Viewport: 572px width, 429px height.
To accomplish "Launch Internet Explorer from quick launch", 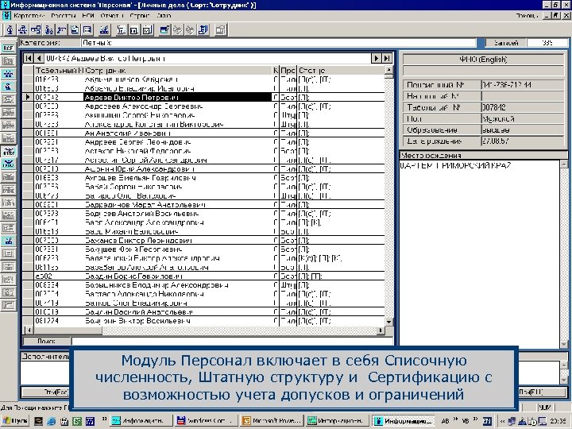I will [x=51, y=421].
